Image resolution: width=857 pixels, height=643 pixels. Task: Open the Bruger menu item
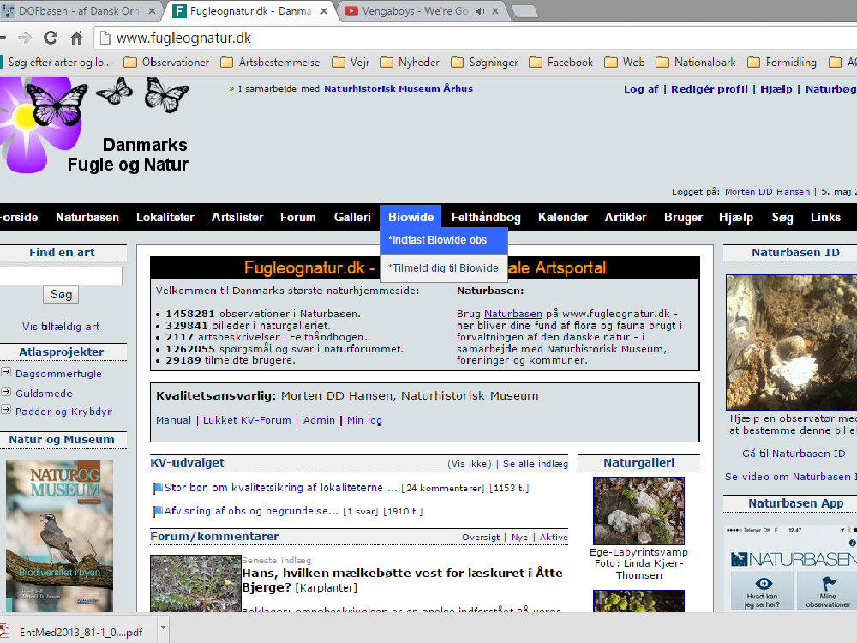[683, 217]
